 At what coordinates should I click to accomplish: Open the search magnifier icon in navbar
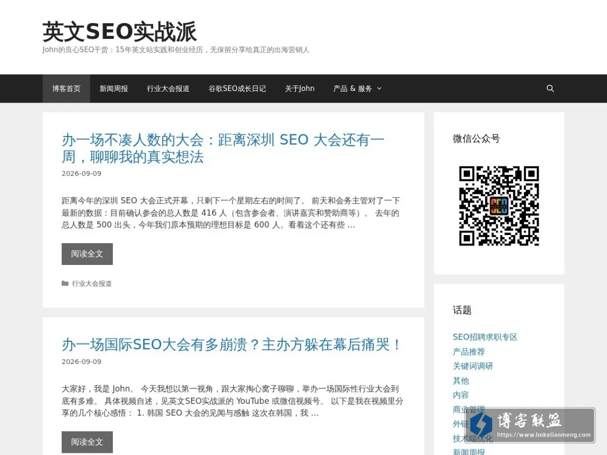click(550, 88)
